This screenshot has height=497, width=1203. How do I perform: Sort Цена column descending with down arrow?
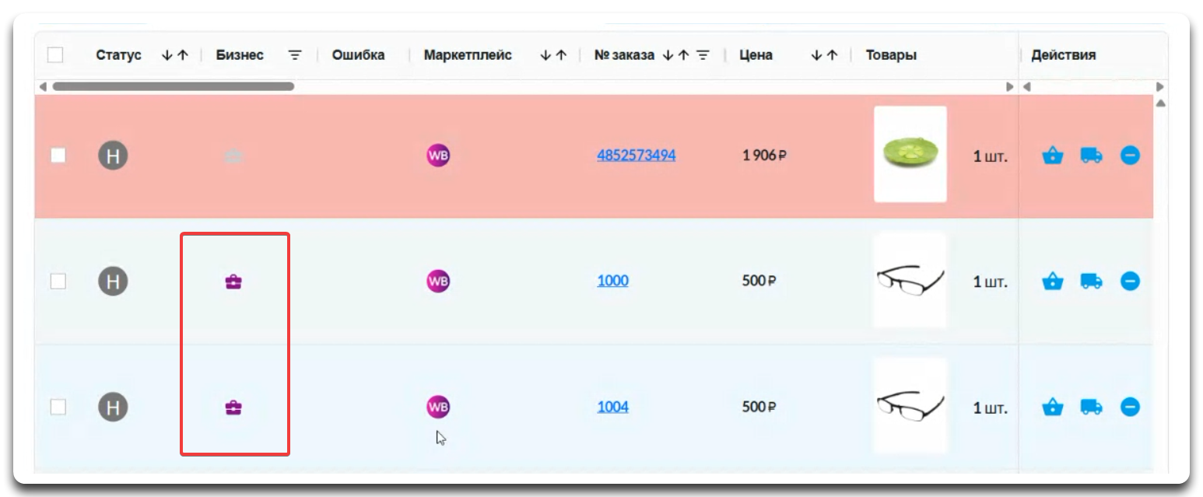(816, 55)
